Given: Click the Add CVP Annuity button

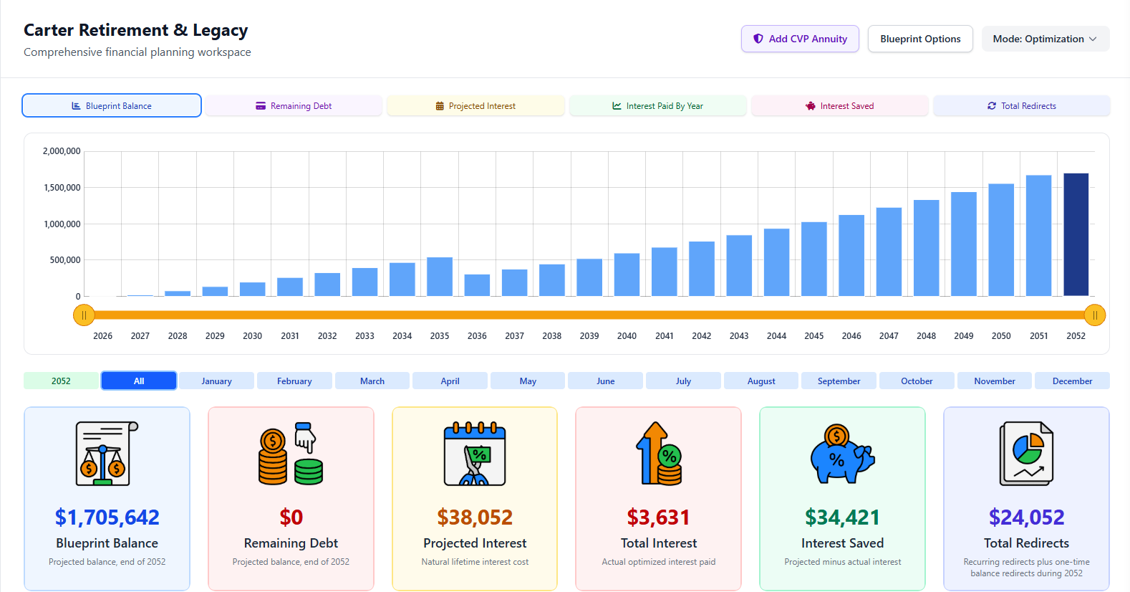Looking at the screenshot, I should click(800, 39).
